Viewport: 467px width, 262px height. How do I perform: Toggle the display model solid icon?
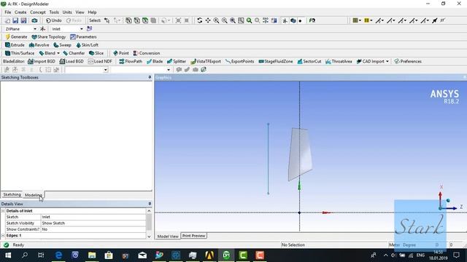pos(293,20)
